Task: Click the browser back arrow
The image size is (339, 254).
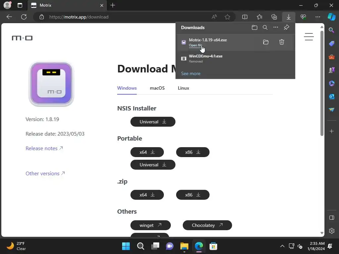Action: pyautogui.click(x=9, y=17)
